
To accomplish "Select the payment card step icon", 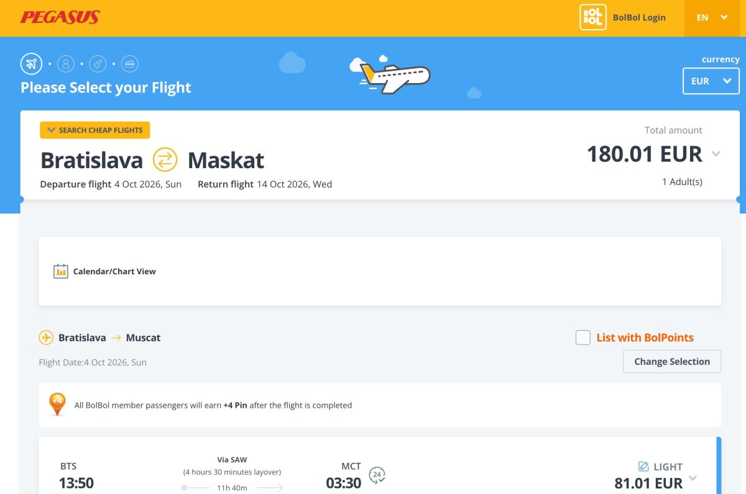I will coord(130,63).
